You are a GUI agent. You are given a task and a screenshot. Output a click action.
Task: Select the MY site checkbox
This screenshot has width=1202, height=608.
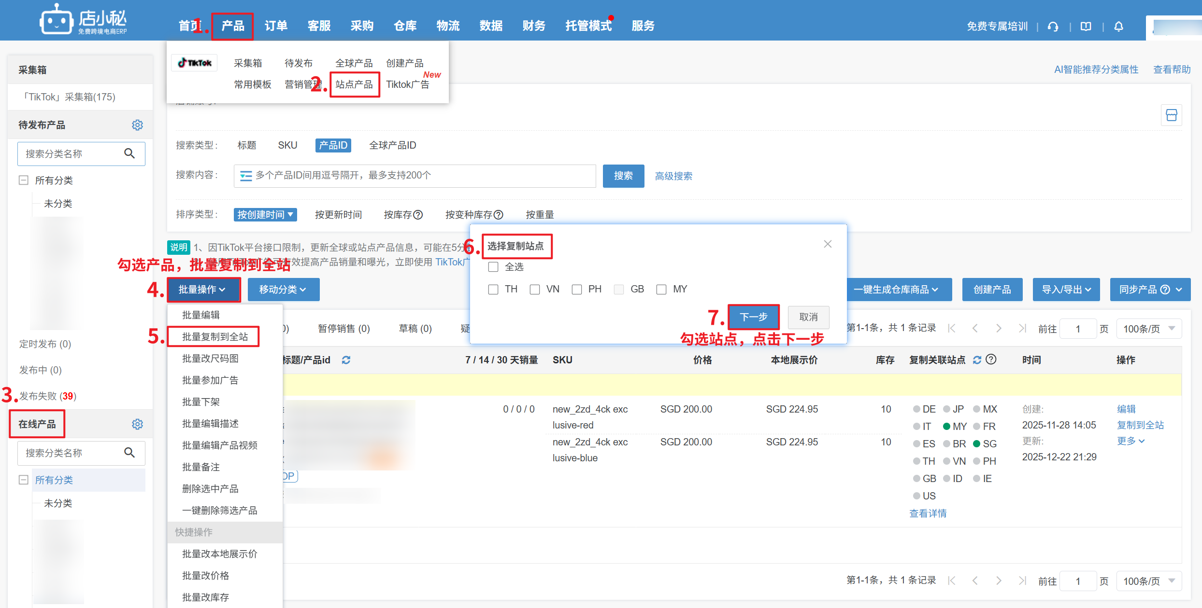point(661,289)
